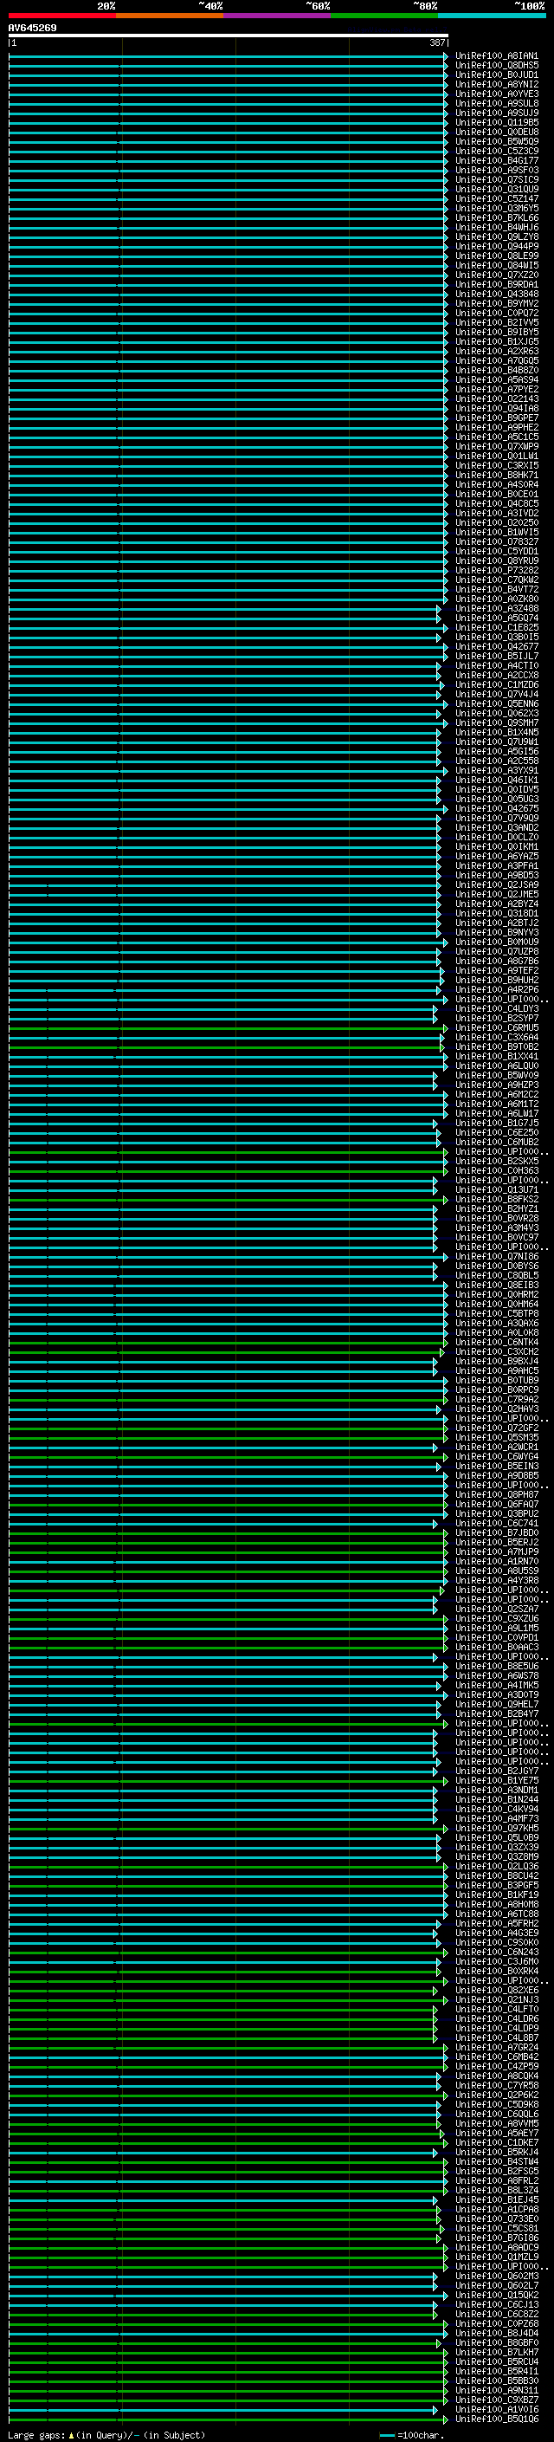Image resolution: width=554 pixels, height=2442 pixels.
Task: Select hit UniRef100_A6LQU0
Action: point(496,1066)
